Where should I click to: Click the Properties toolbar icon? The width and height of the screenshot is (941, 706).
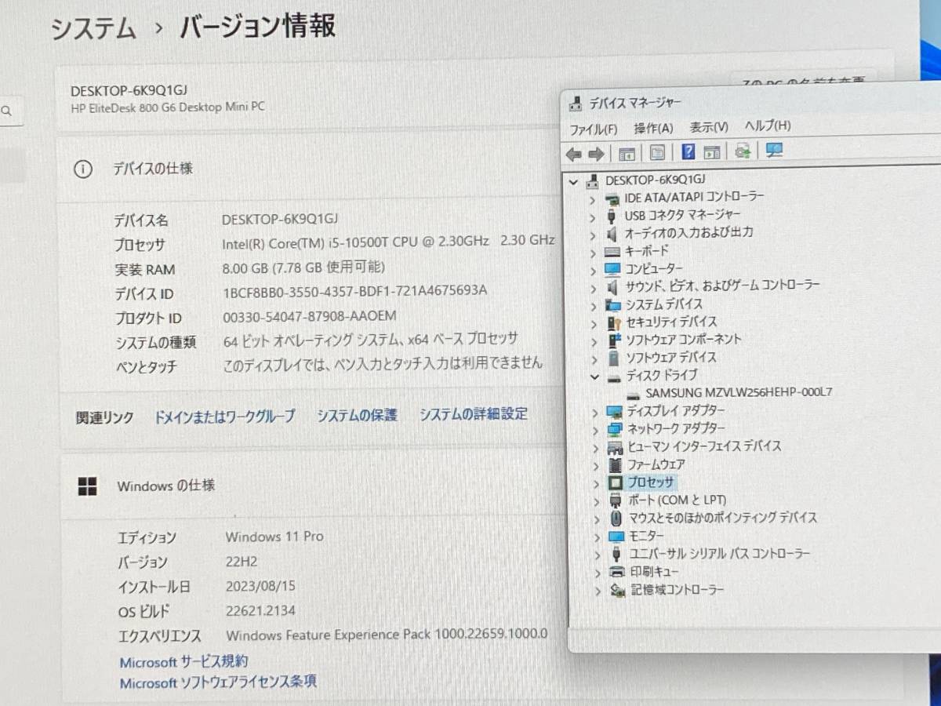[x=658, y=153]
